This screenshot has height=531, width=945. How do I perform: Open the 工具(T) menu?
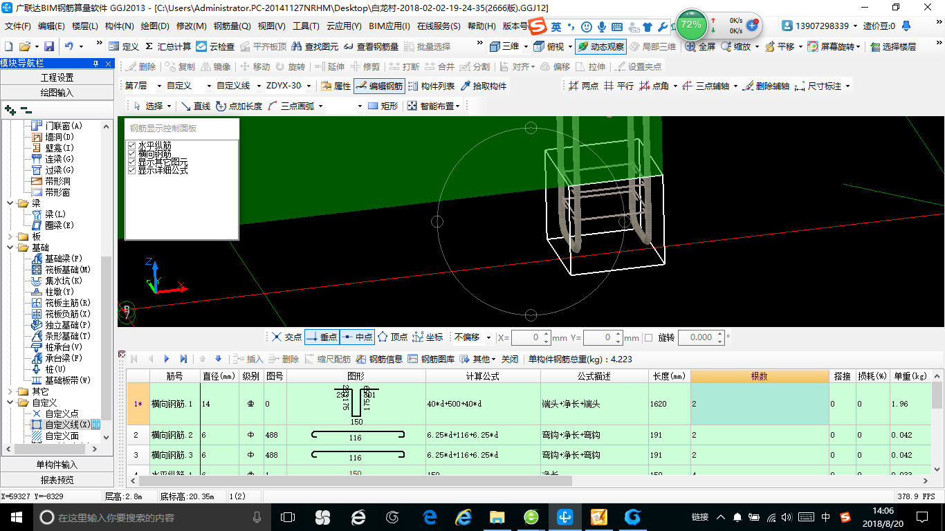pyautogui.click(x=306, y=26)
